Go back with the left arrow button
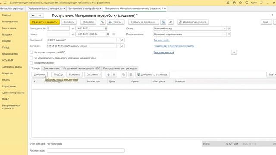Viewport: 276px width, 155px height. (33, 15)
